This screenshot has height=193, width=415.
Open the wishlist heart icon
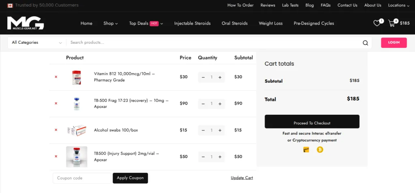pyautogui.click(x=376, y=23)
